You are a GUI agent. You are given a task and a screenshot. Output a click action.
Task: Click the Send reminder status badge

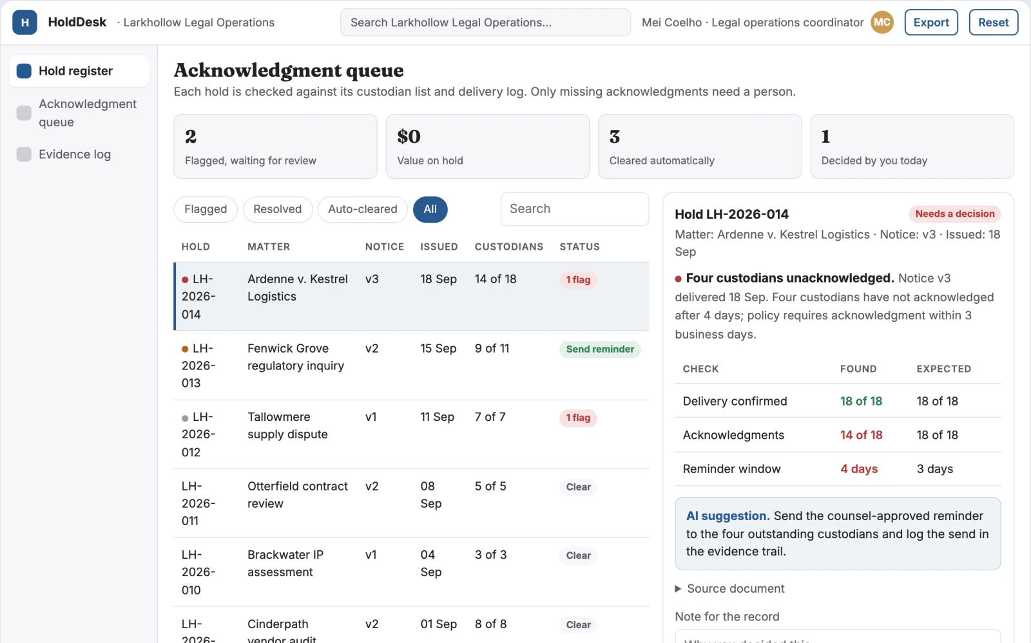(x=600, y=349)
